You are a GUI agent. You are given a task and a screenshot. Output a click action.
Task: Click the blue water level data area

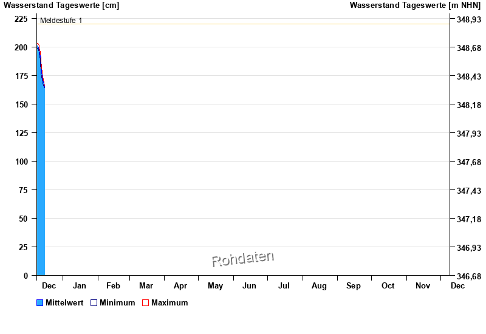pyautogui.click(x=41, y=182)
